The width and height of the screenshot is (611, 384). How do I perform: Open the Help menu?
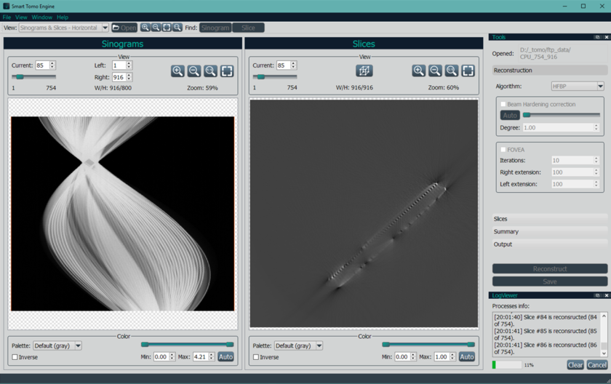(63, 17)
